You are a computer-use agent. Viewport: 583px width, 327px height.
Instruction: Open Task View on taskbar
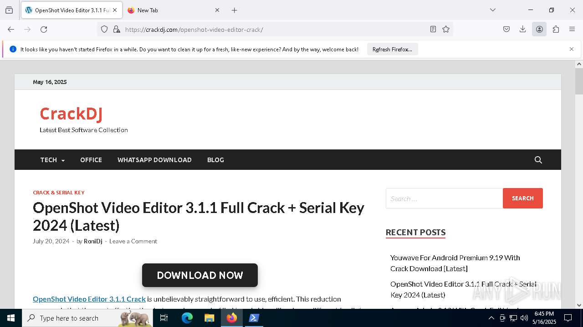[164, 318]
